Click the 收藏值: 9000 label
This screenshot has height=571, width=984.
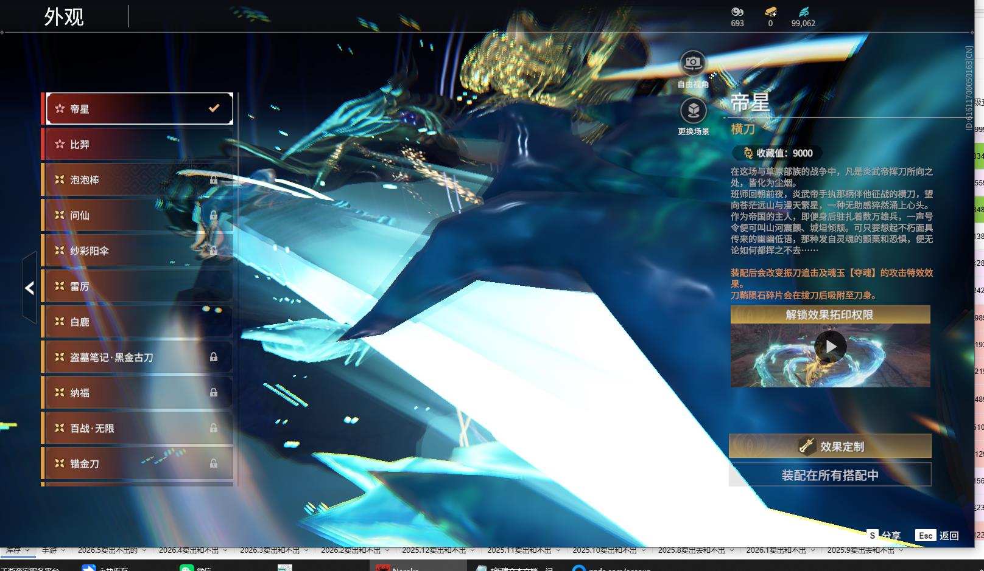[784, 153]
